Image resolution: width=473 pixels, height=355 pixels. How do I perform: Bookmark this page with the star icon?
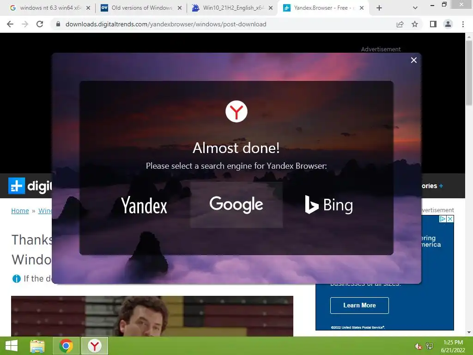(415, 24)
